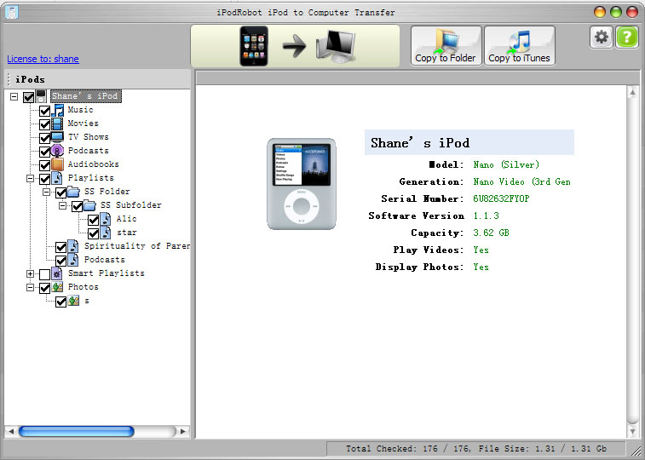Click the Movies filmstrip icon
Viewport: 645px width, 460px height.
pyautogui.click(x=58, y=124)
